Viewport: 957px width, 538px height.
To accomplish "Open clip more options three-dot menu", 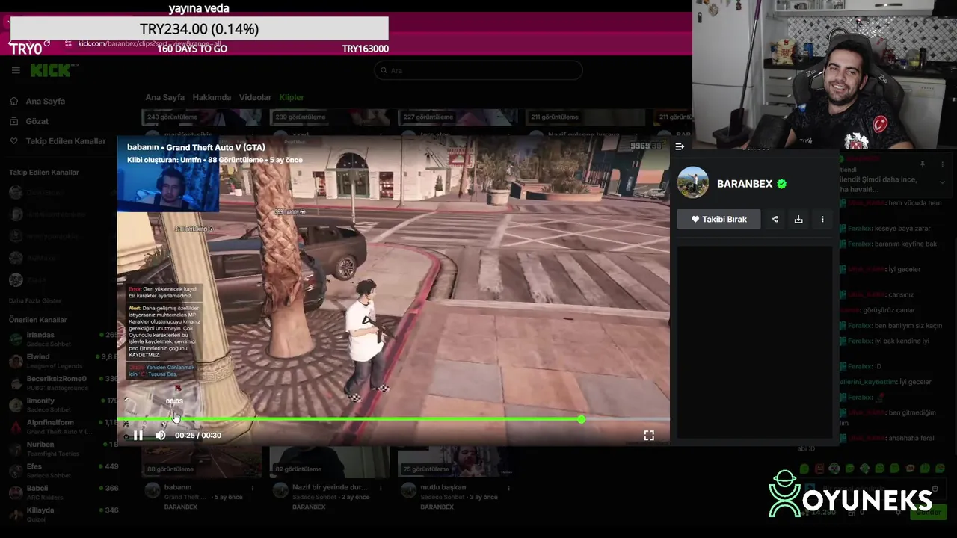I will pos(822,219).
